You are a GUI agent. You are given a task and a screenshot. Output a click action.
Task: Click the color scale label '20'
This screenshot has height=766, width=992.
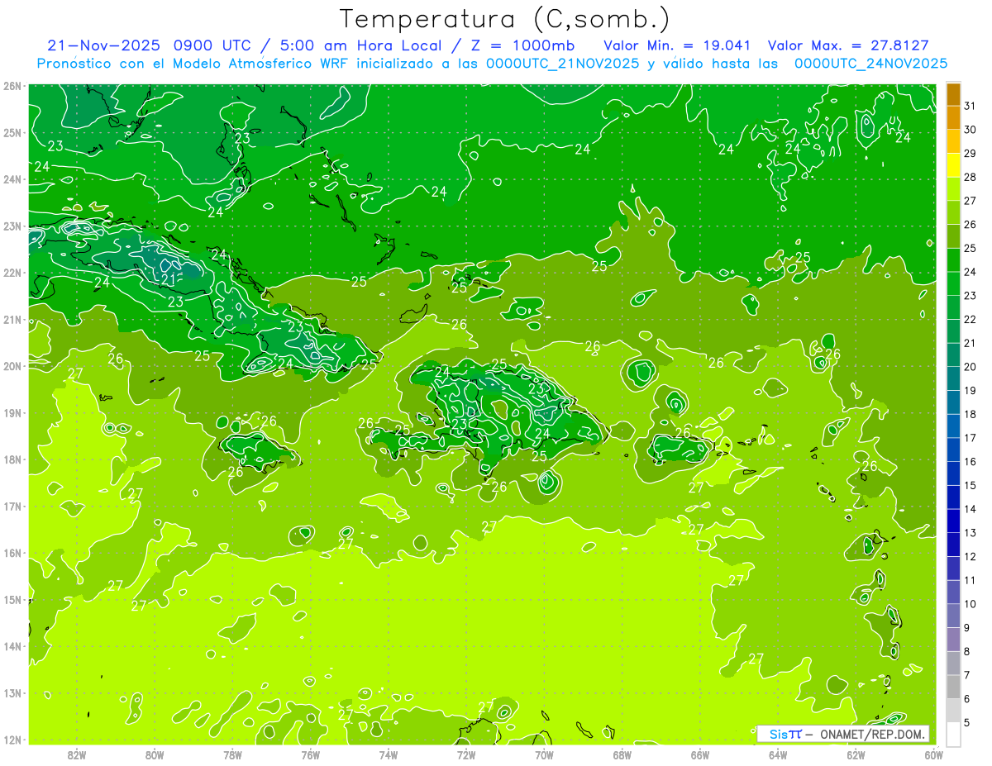tap(971, 367)
